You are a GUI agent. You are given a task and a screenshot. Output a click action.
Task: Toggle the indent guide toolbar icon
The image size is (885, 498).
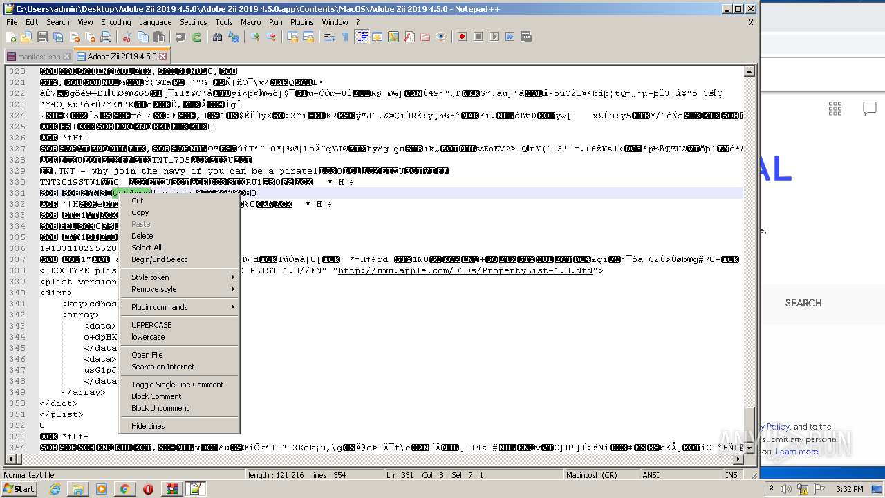tap(362, 37)
